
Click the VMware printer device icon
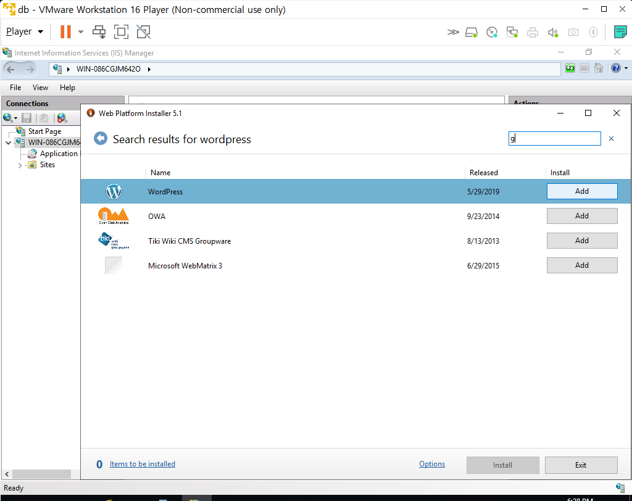pyautogui.click(x=533, y=32)
